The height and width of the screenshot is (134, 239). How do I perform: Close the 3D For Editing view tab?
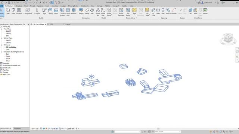point(45,24)
